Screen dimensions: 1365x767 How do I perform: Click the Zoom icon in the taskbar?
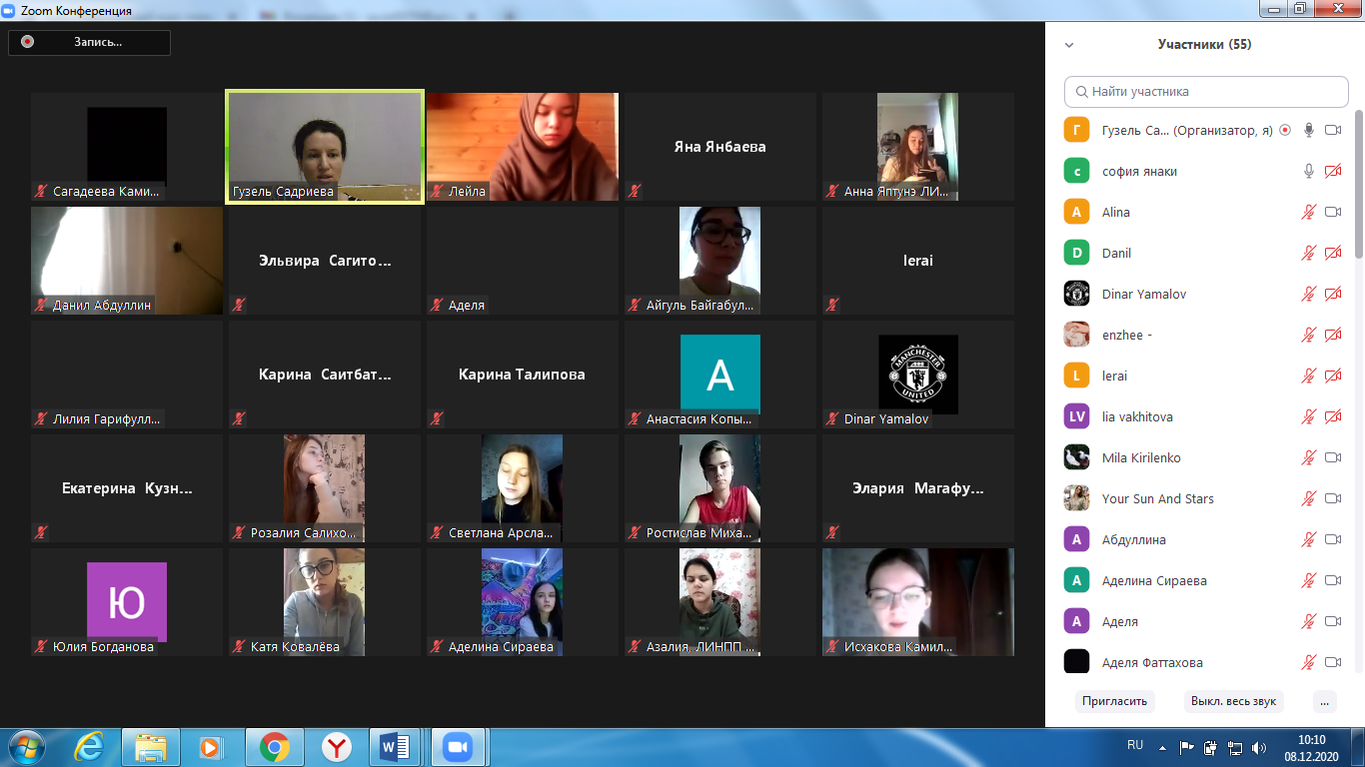click(x=458, y=746)
